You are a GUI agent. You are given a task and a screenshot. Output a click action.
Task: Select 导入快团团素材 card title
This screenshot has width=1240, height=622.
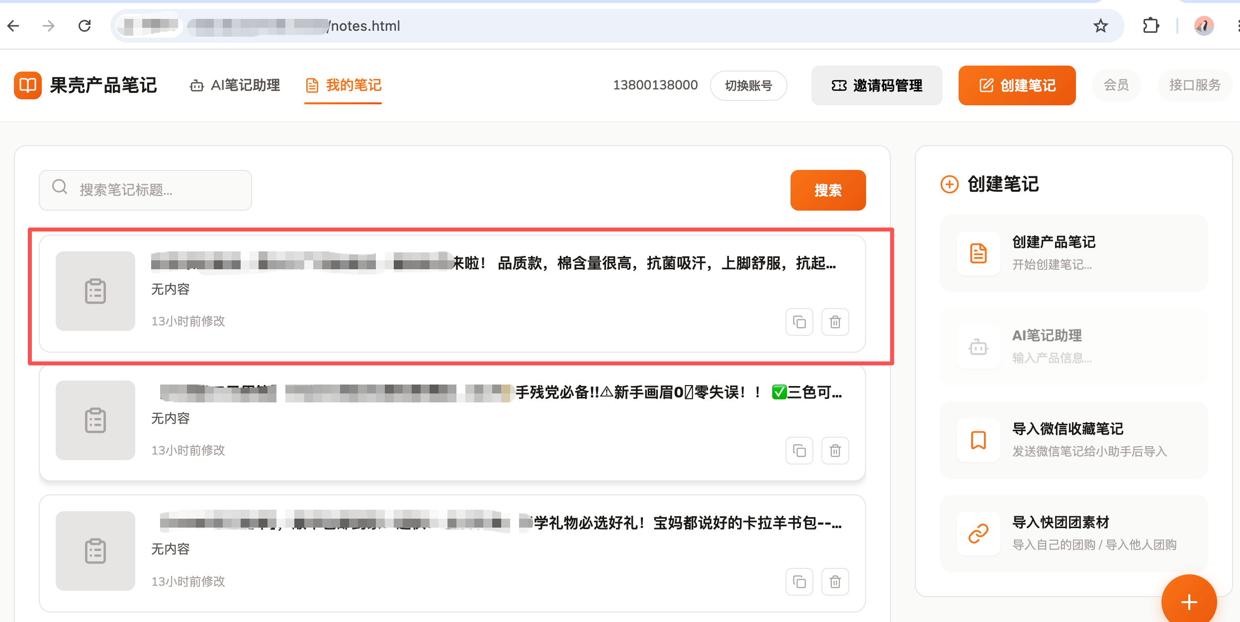(1061, 522)
